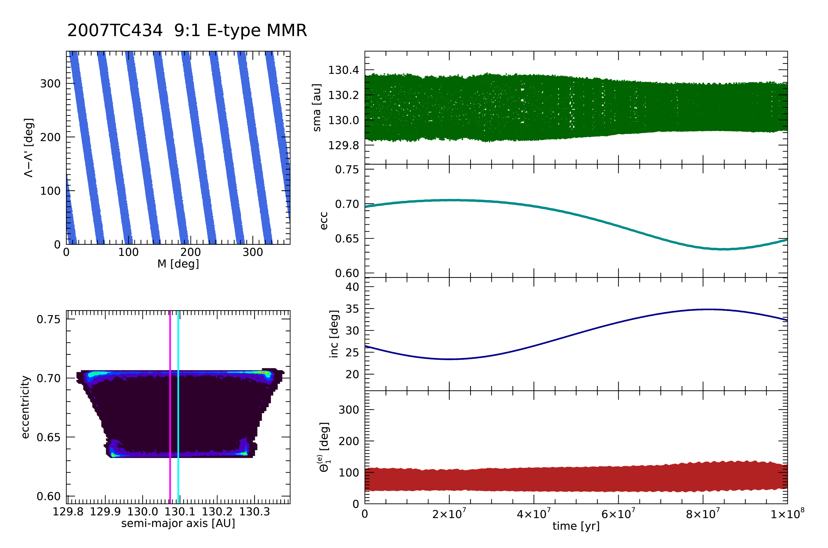This screenshot has width=828, height=548.
Task: Click the '0.75' tick on eccentricity contour axis
Action: click(48, 319)
